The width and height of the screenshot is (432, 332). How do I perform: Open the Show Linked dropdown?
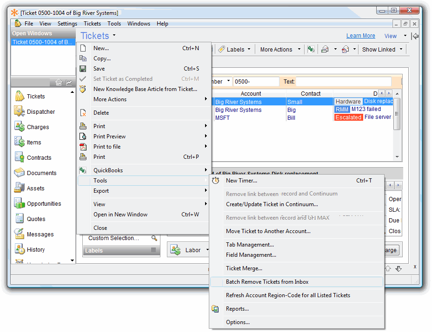(x=401, y=49)
